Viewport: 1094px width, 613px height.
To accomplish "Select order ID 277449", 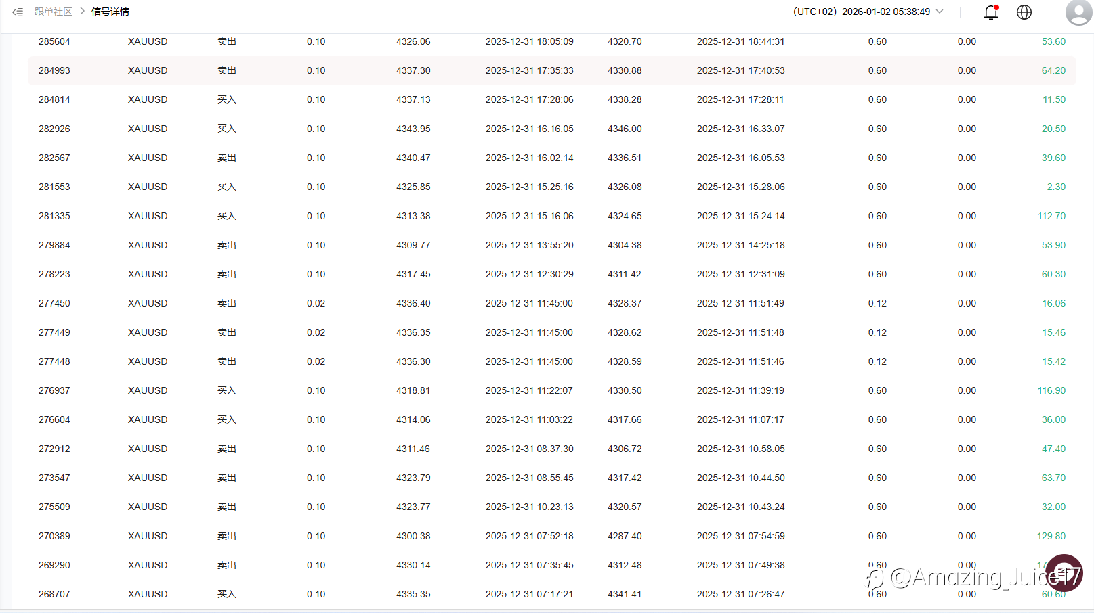I will (54, 332).
